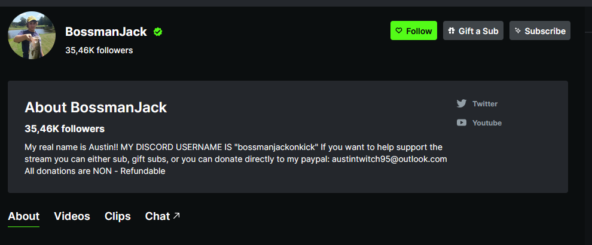Click the bold follower count in About panel

65,128
